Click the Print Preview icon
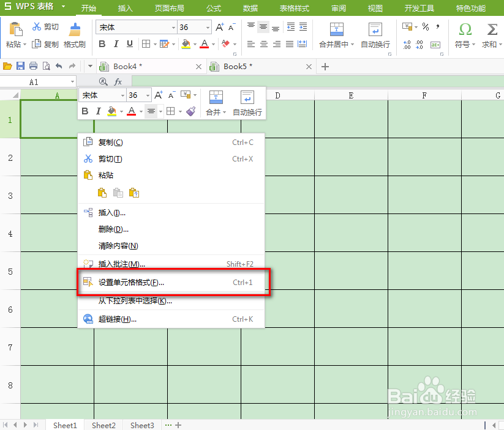This screenshot has width=504, height=430. 47,66
